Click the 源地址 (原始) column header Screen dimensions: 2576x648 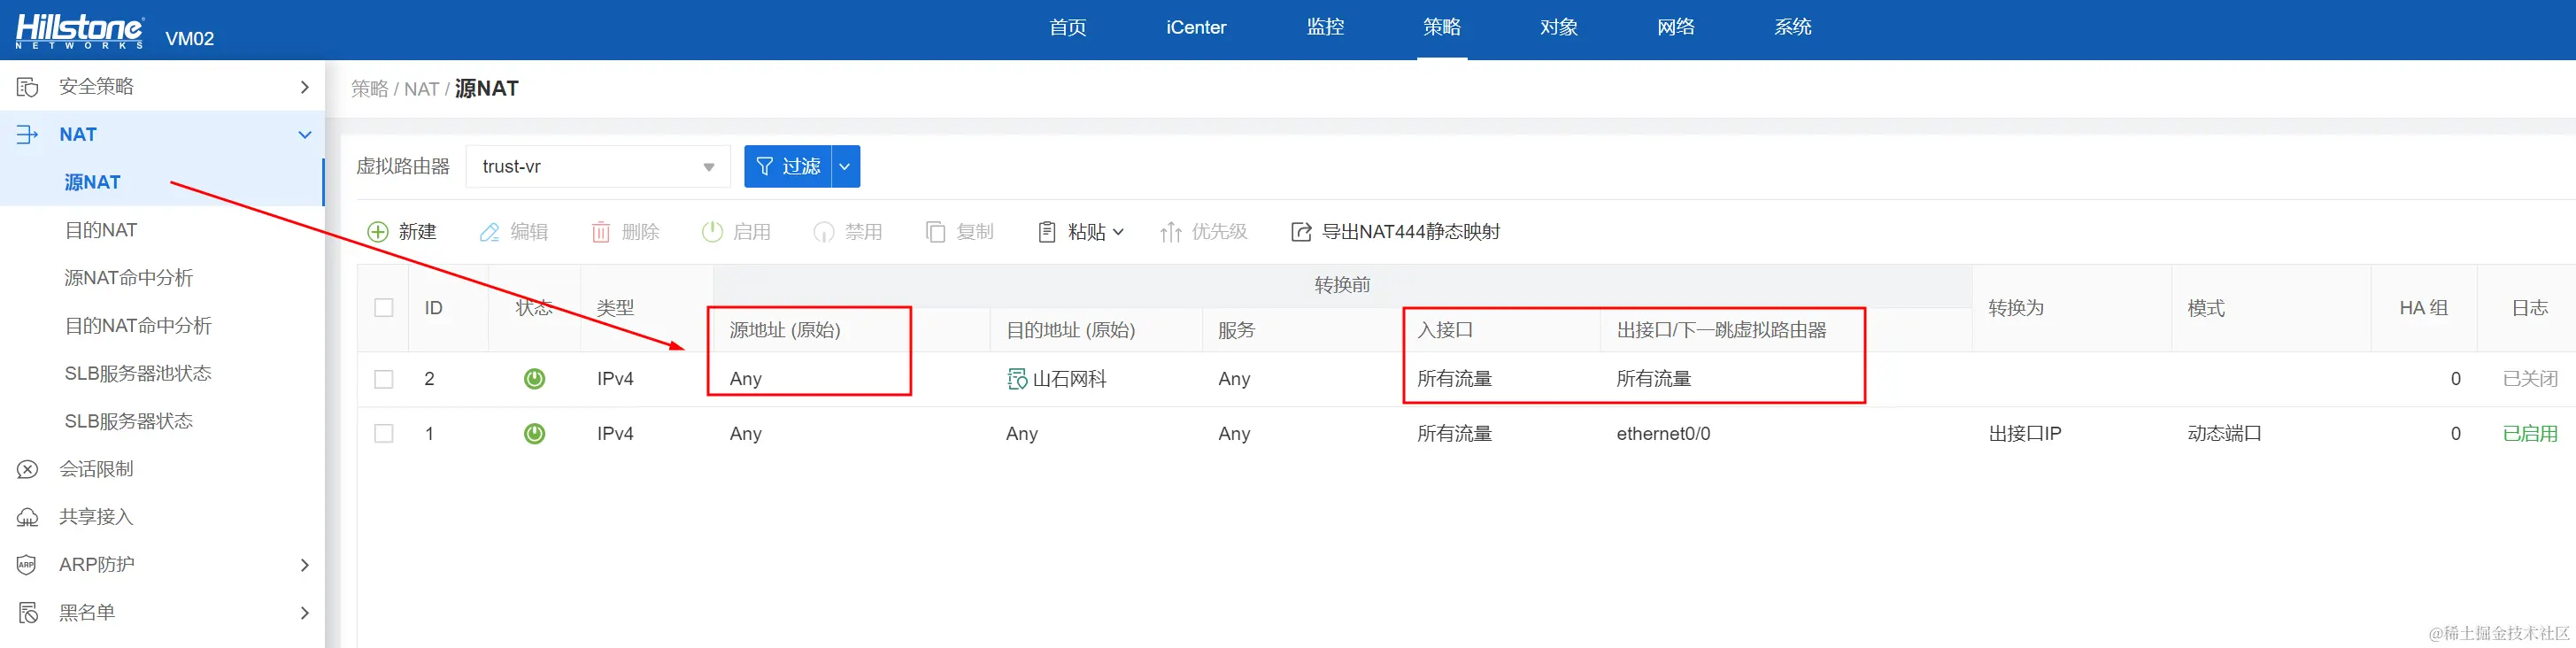point(785,330)
